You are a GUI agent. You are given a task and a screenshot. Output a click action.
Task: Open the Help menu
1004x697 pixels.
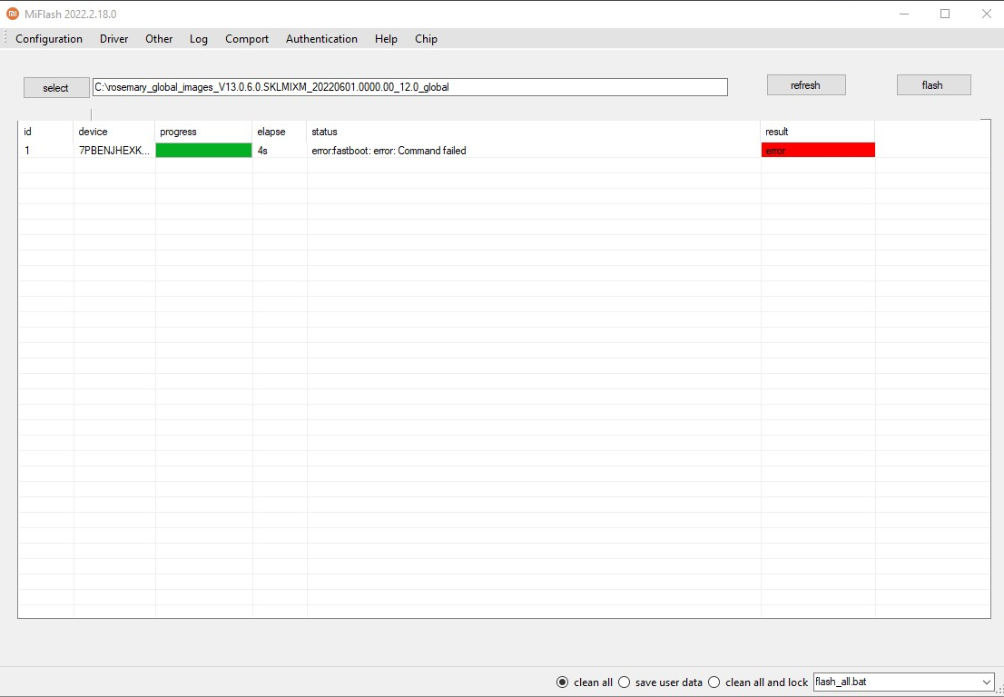pos(386,39)
